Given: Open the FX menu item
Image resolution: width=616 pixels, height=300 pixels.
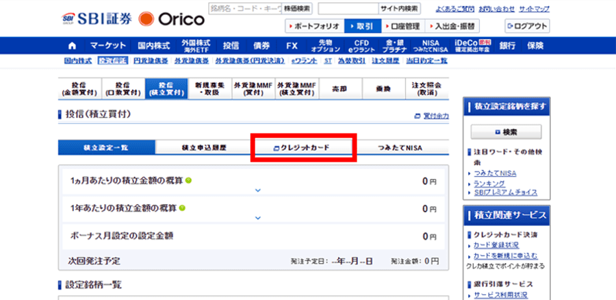Looking at the screenshot, I should coord(292,46).
